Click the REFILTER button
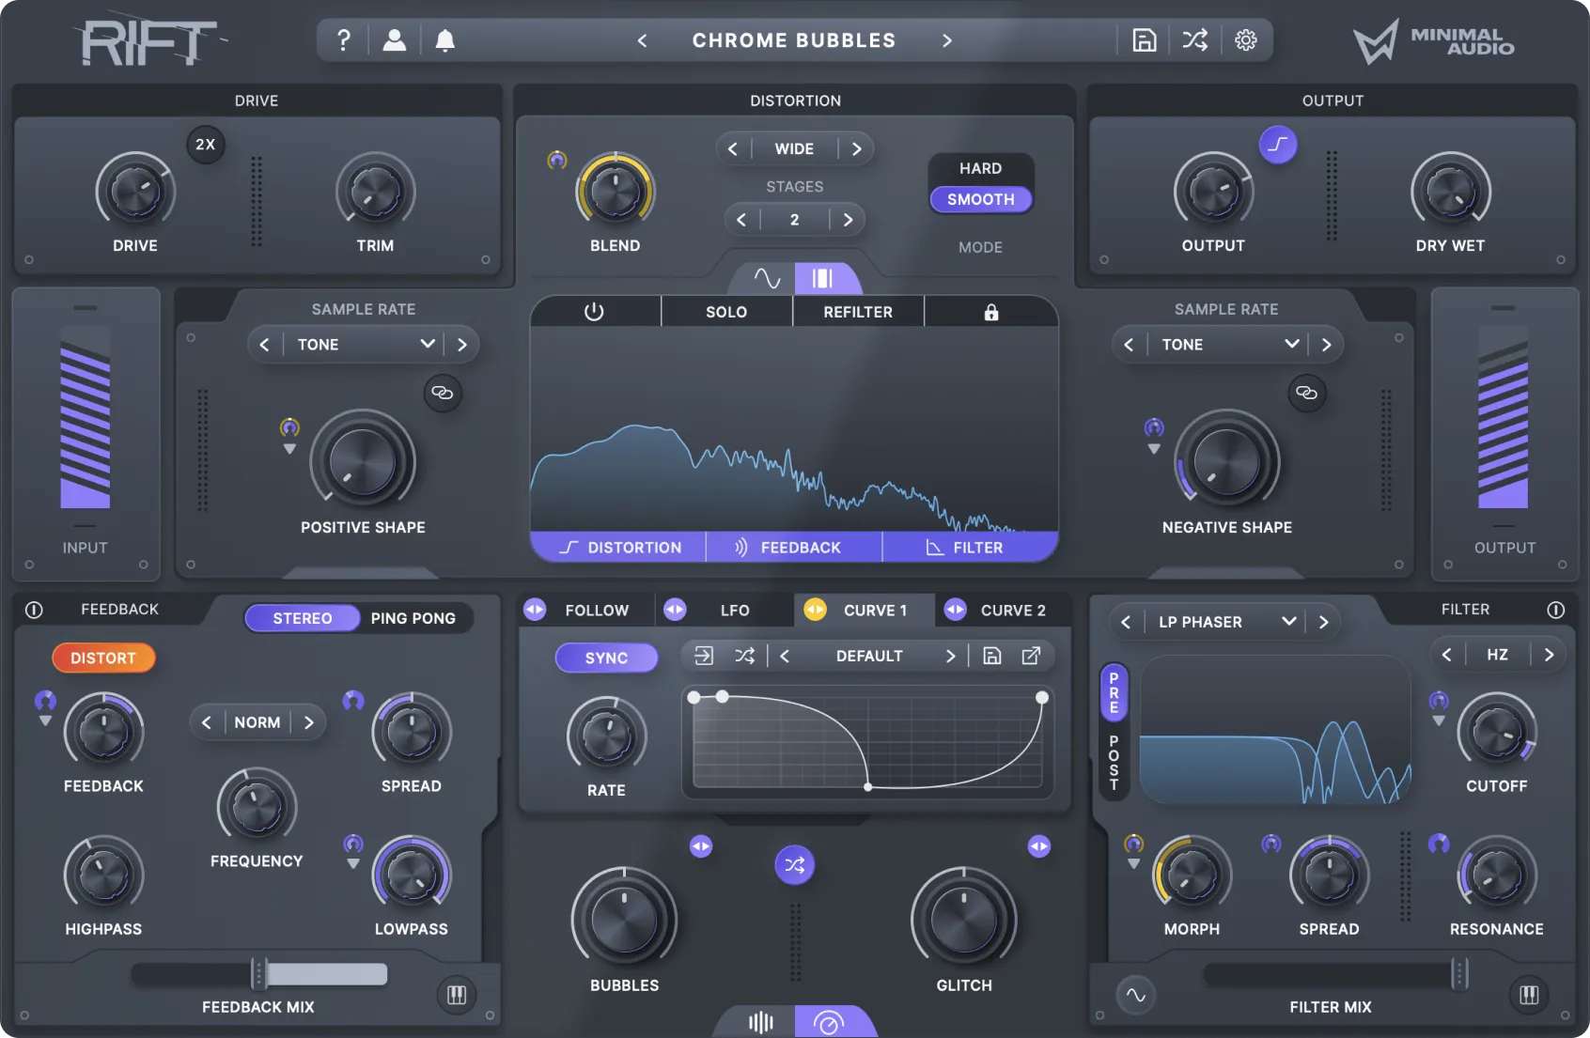 858,312
